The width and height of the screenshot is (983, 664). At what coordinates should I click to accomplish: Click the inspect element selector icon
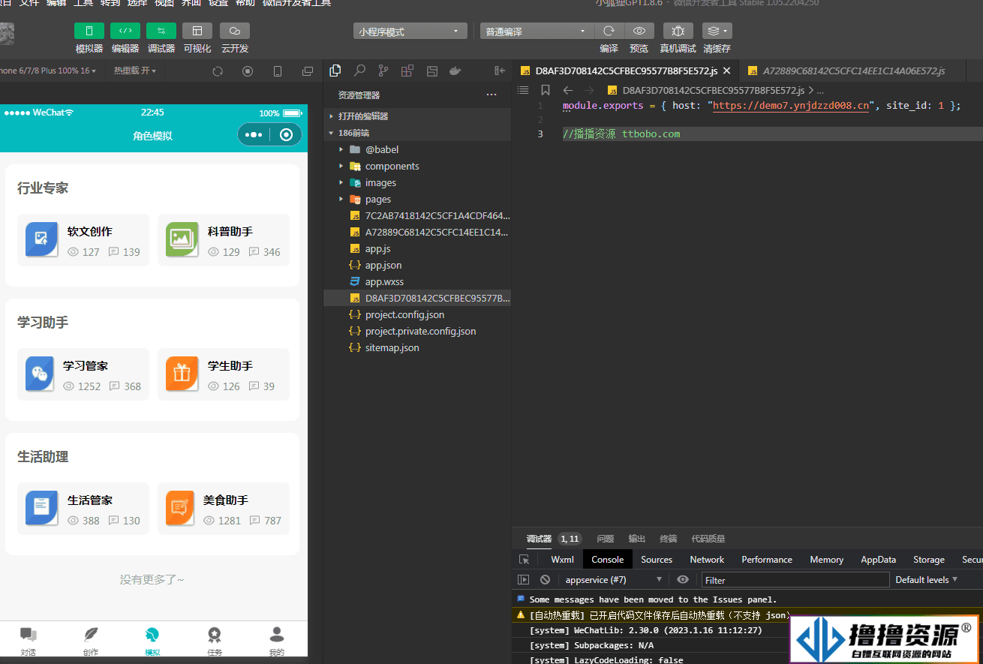tap(524, 560)
